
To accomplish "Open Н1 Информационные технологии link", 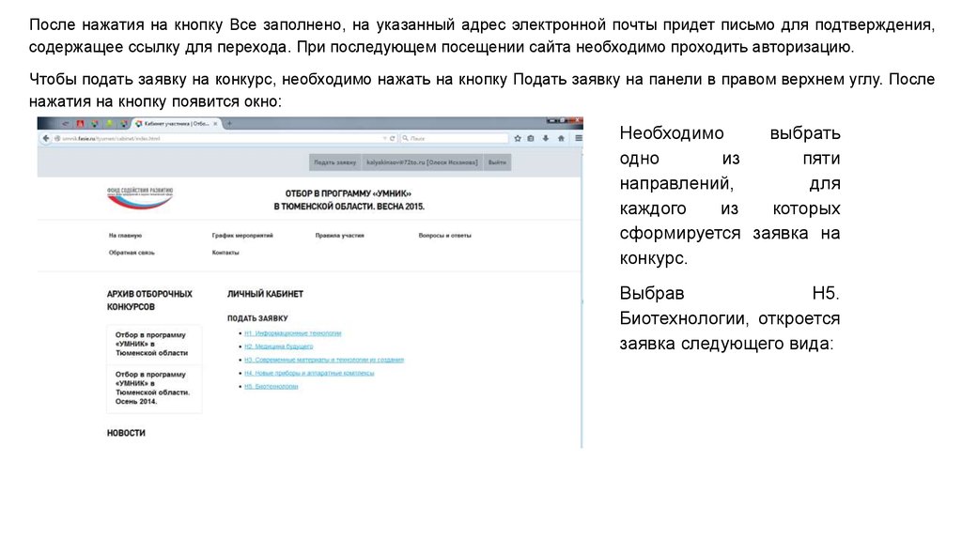I will point(293,333).
